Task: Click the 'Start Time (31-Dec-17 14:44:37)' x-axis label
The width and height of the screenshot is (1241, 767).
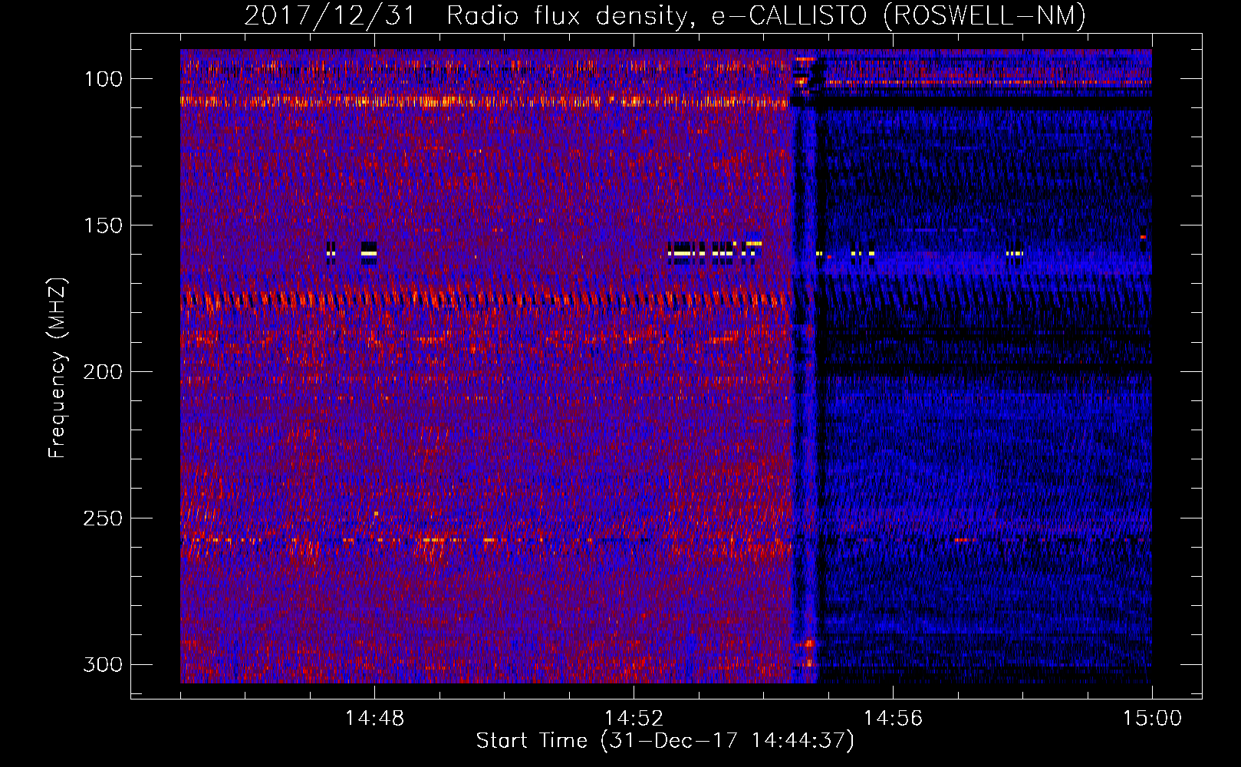Action: click(665, 741)
